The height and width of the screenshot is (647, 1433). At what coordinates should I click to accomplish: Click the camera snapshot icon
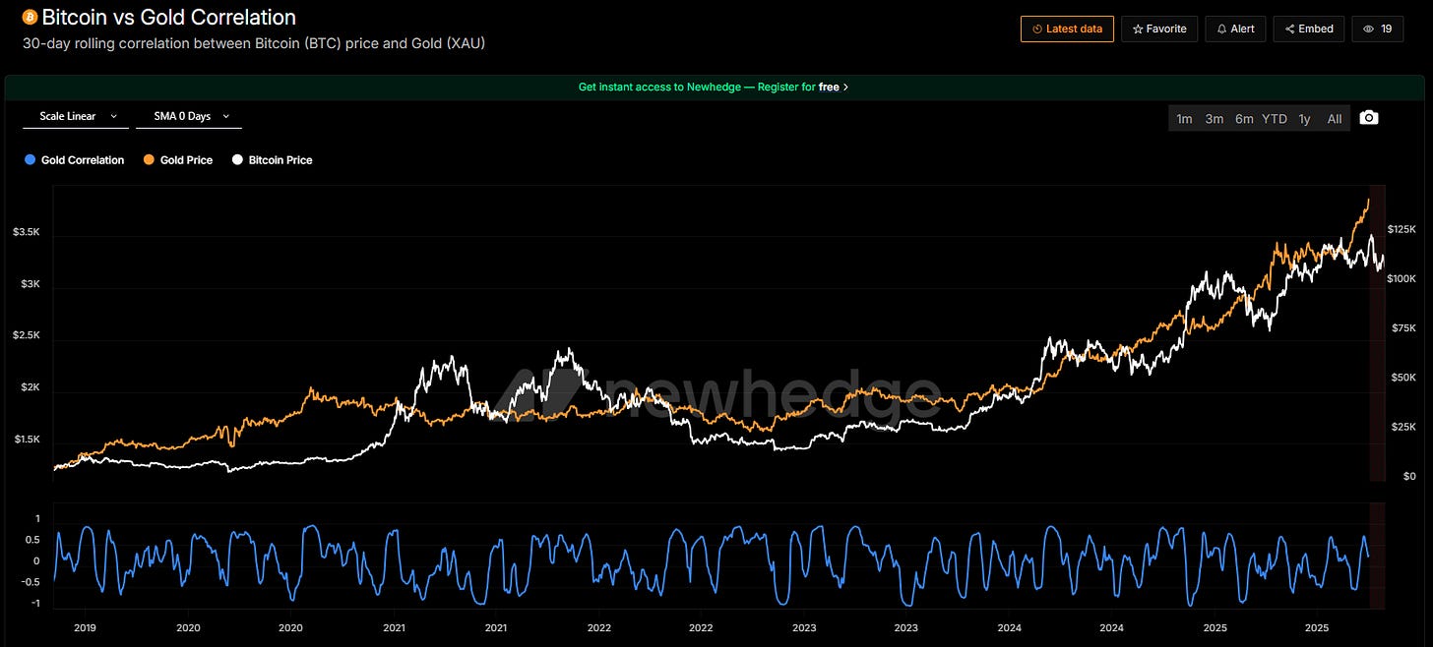(1368, 118)
